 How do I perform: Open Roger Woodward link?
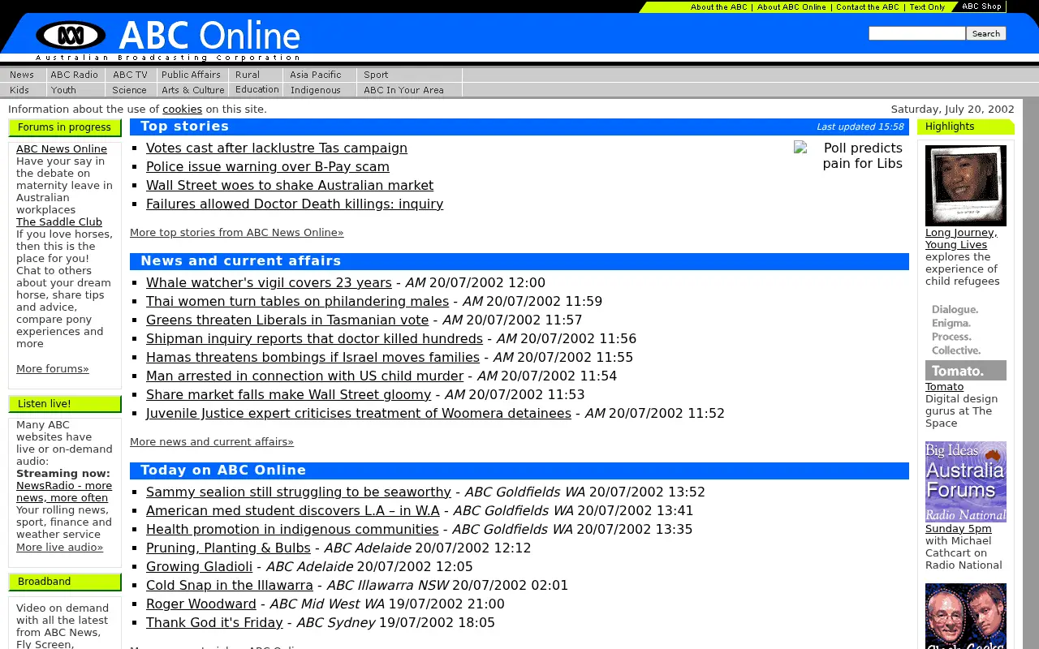click(x=201, y=604)
